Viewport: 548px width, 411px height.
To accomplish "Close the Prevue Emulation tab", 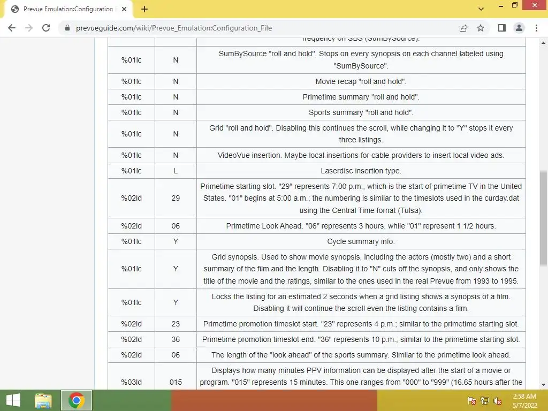I will coord(124,9).
